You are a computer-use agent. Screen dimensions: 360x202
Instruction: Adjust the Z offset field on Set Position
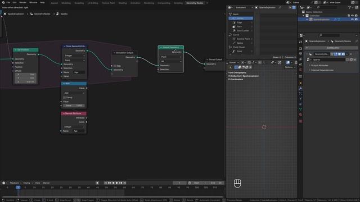tap(25, 82)
